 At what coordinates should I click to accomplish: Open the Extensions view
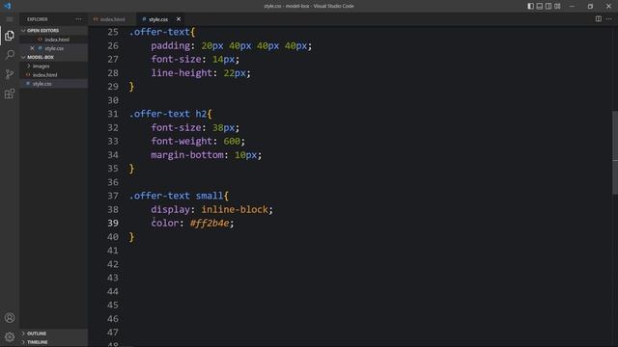(x=10, y=93)
